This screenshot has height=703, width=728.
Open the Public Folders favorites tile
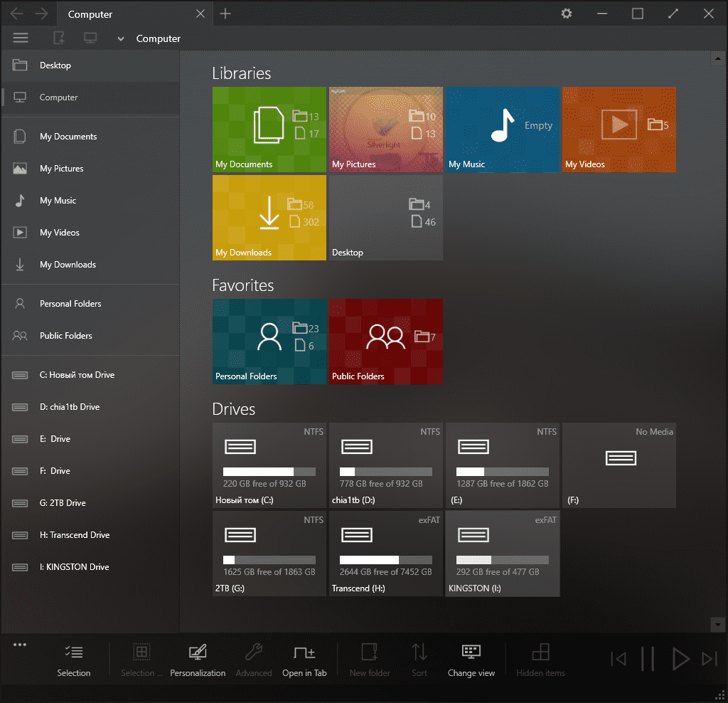385,341
